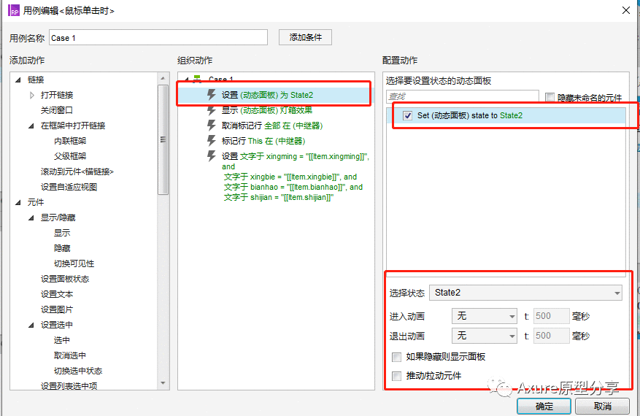640x416 pixels.
Task: Expand the 打开链接 tree node
Action: (32, 95)
